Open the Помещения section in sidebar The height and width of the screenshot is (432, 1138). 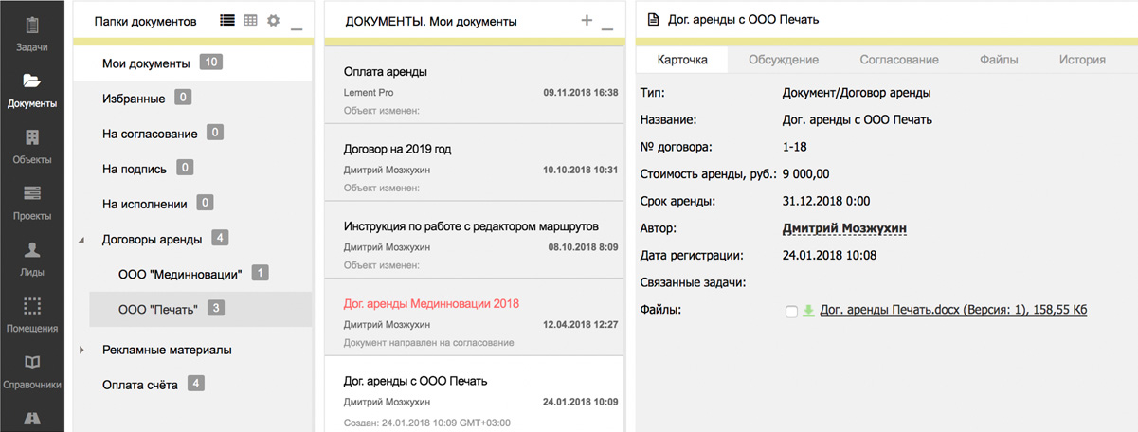click(x=32, y=315)
